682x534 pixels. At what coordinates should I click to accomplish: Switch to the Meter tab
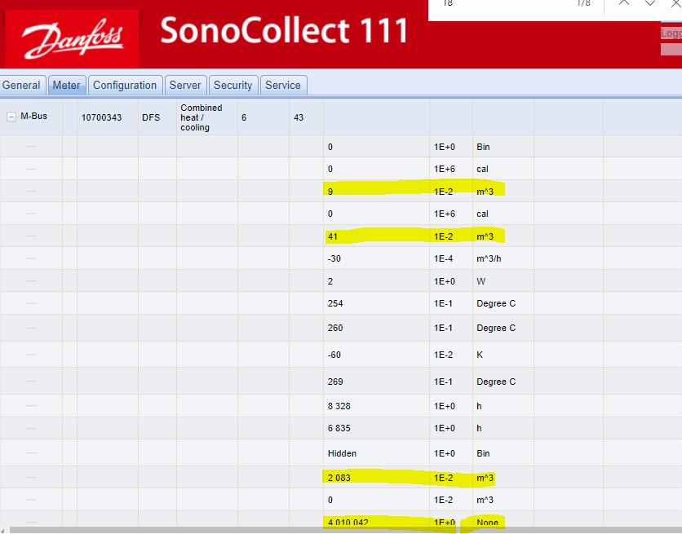pyautogui.click(x=66, y=85)
